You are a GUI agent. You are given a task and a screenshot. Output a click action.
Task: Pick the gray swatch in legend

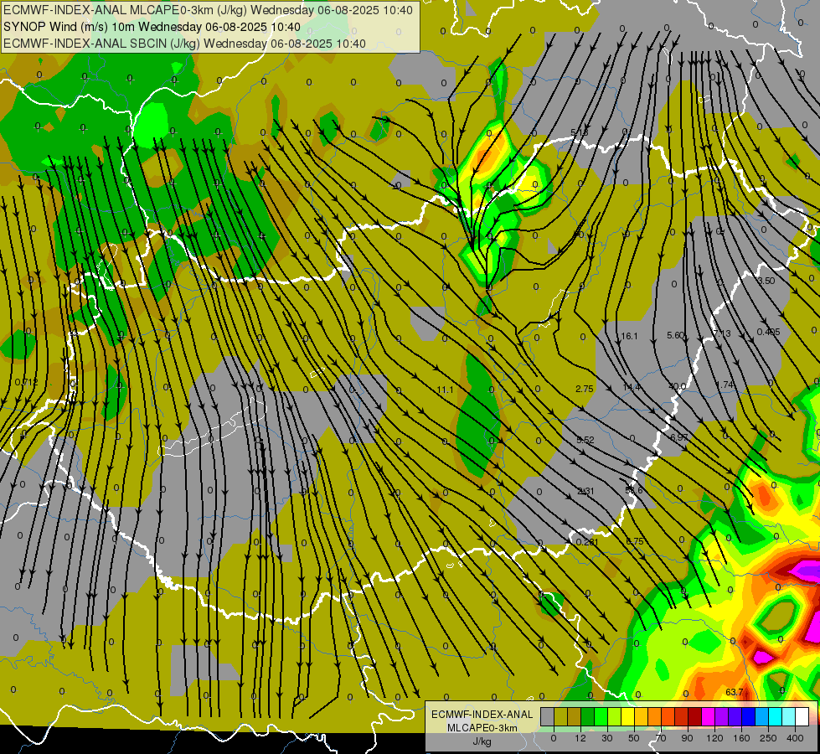point(548,717)
